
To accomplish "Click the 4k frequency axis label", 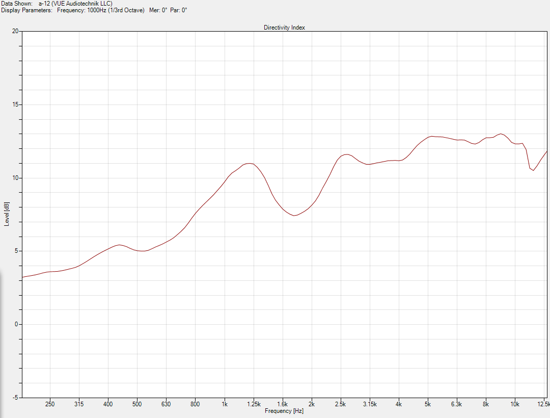I will [x=398, y=404].
